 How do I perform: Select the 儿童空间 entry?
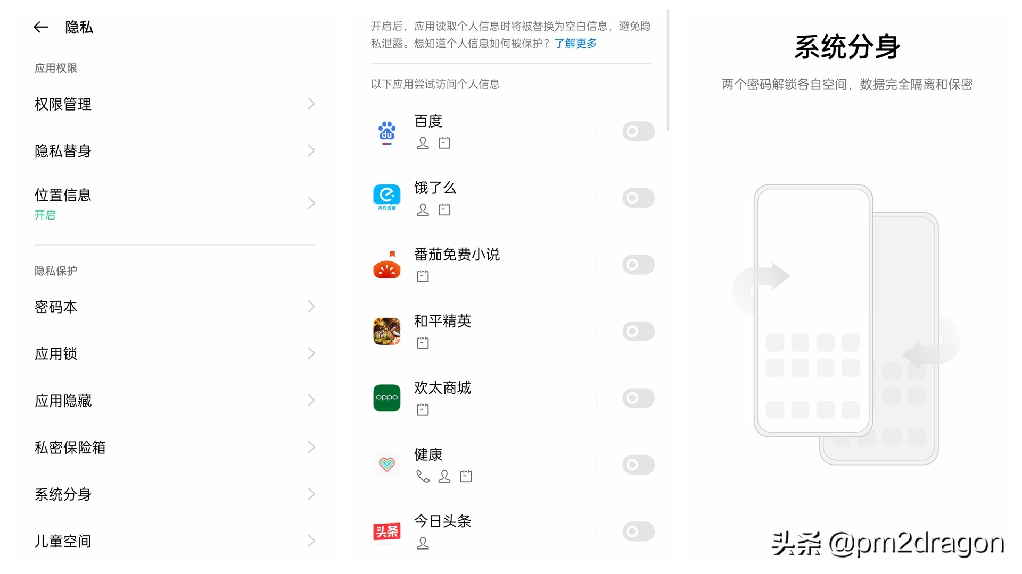(x=175, y=541)
